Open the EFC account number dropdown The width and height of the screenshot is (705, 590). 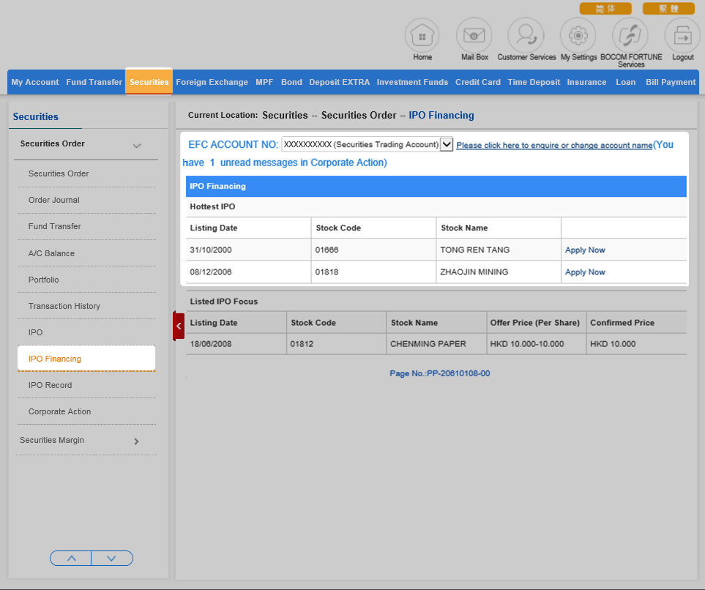click(447, 145)
